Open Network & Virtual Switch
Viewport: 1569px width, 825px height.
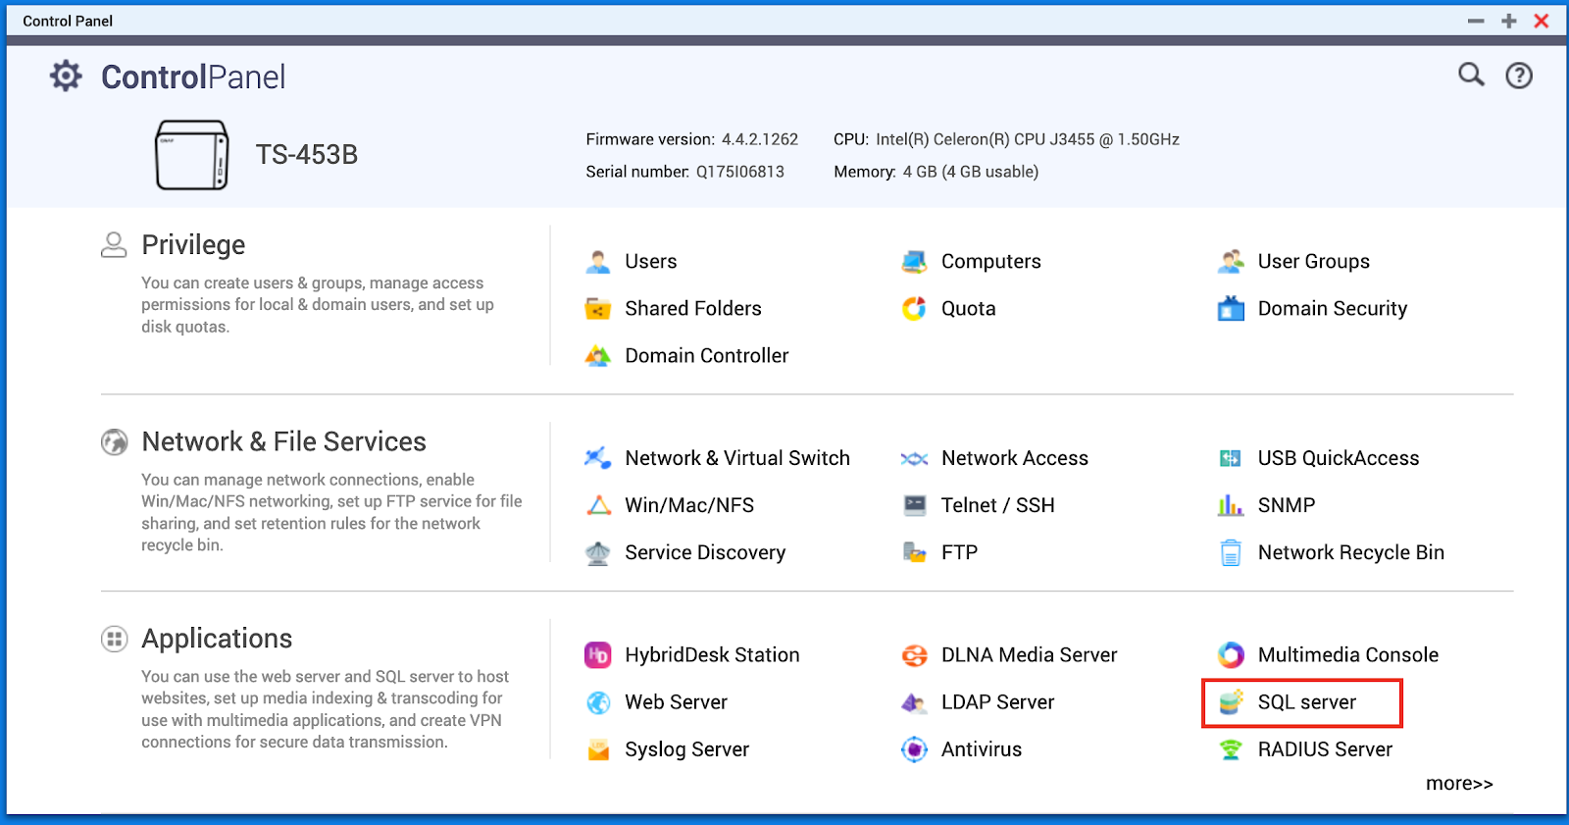click(736, 458)
